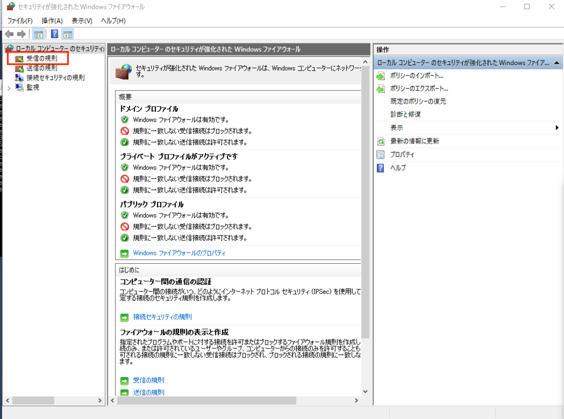564x419 pixels.
Task: Toggle the console tree pane toolbar icon
Action: click(x=39, y=34)
